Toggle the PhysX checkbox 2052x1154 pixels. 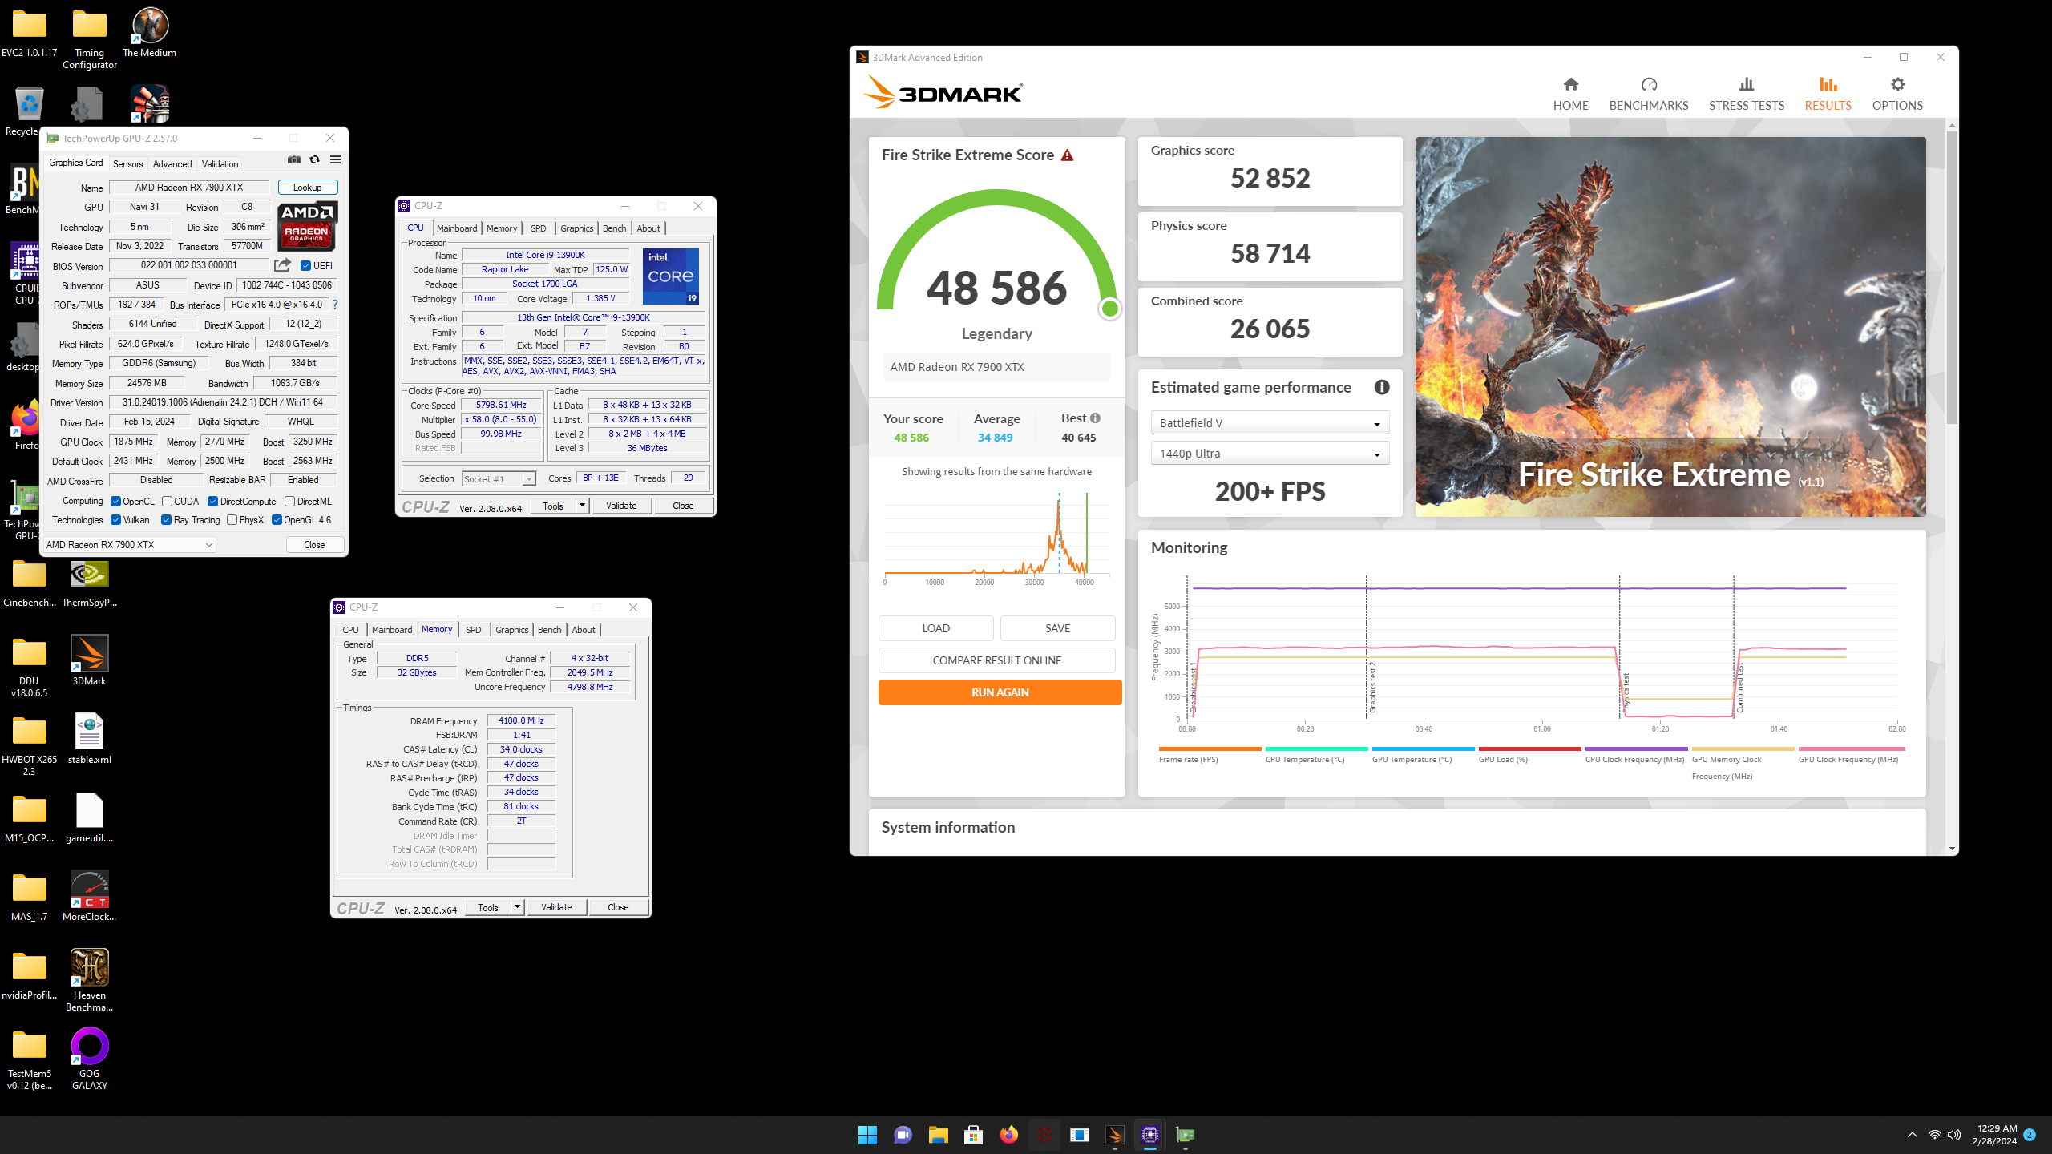[232, 520]
